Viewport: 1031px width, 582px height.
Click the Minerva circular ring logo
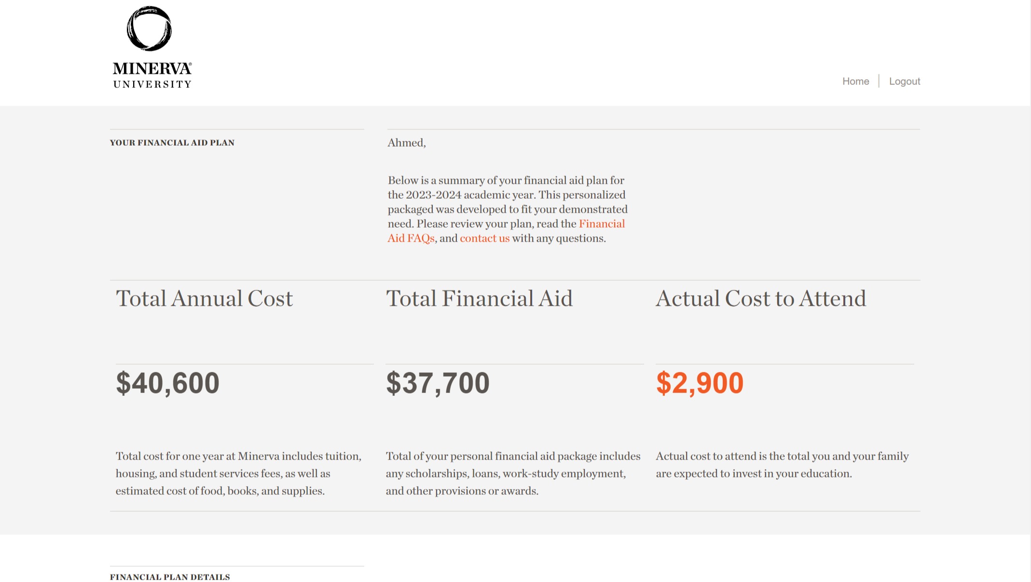[x=149, y=28]
